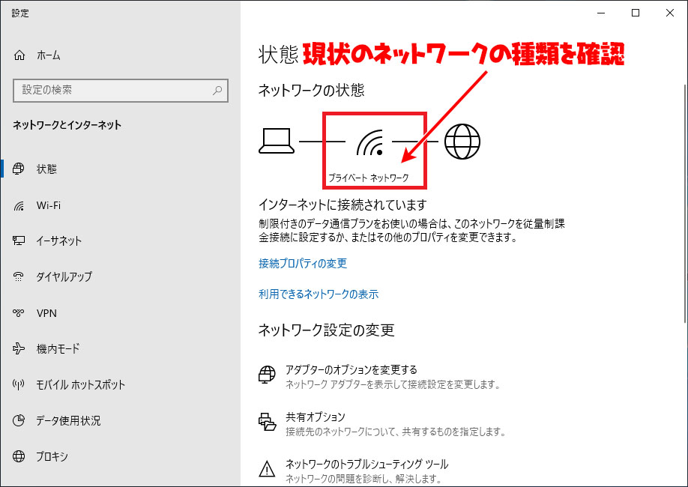Click the 共有オプション printer icon

pos(267,422)
